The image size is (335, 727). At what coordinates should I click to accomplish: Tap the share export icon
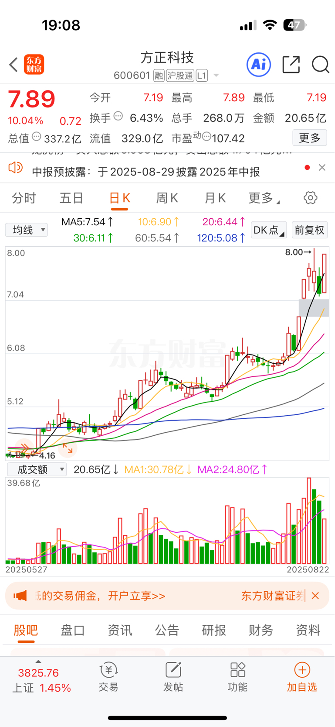291,65
